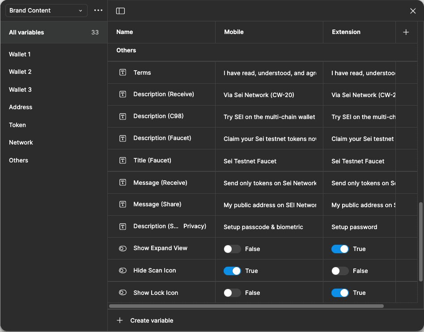
Task: Open the Brand Content collection dropdown
Action: click(x=46, y=10)
